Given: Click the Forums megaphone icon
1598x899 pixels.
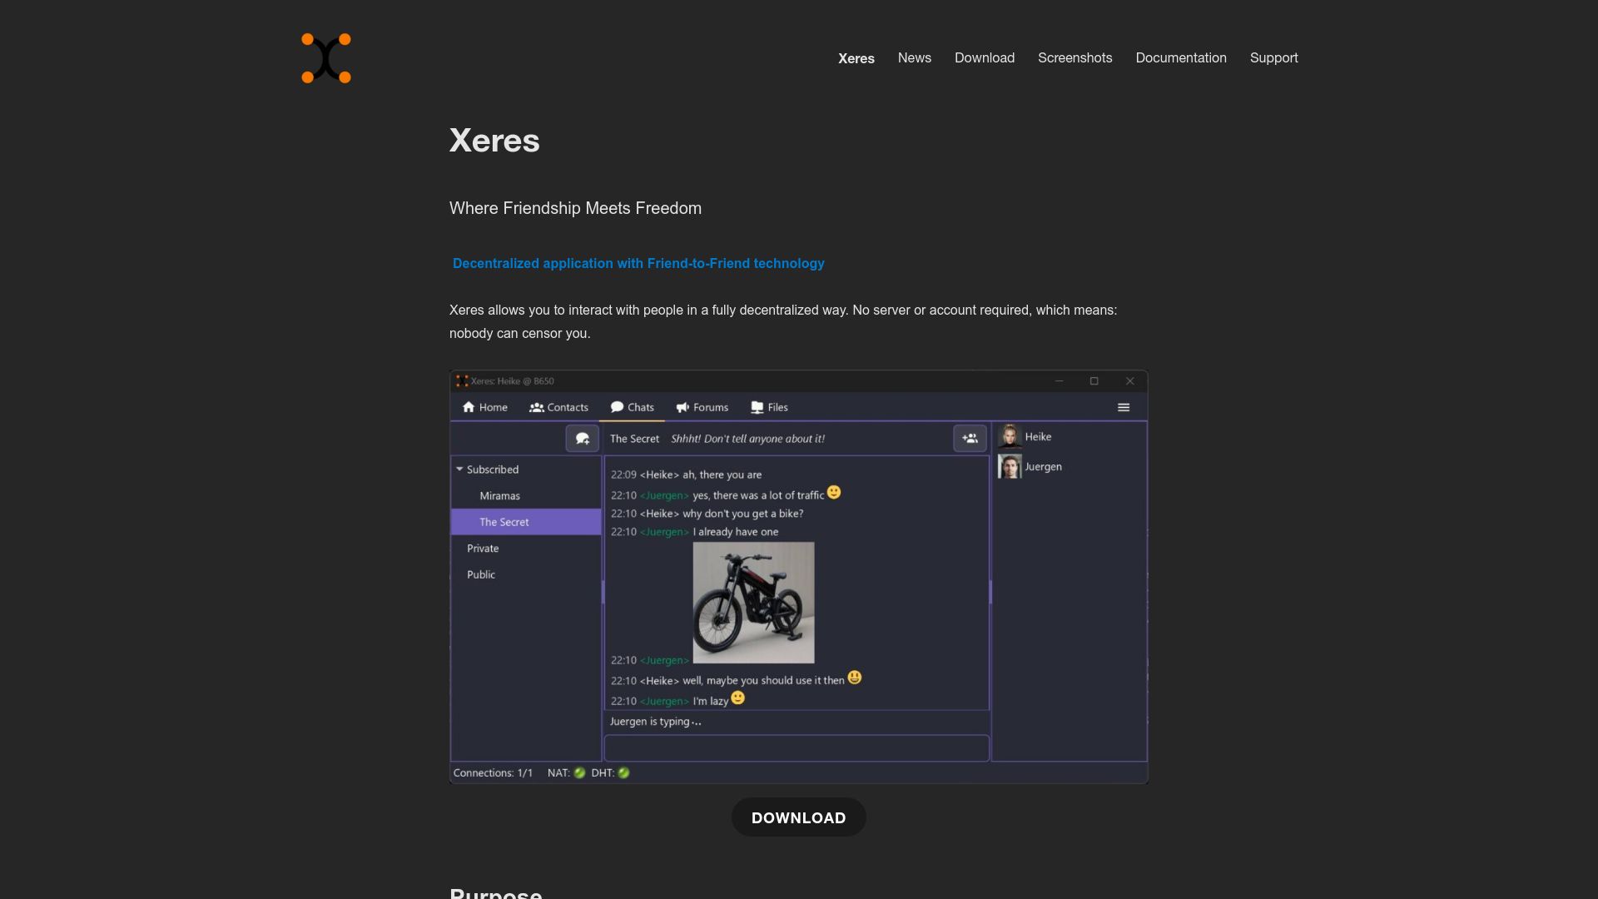Looking at the screenshot, I should tap(682, 407).
